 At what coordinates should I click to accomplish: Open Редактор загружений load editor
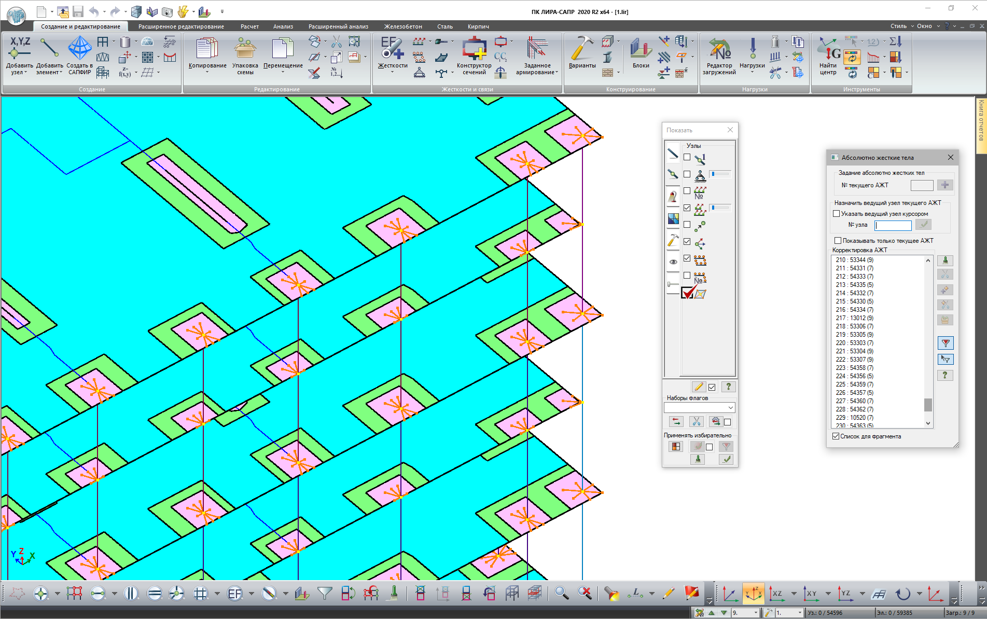point(719,50)
